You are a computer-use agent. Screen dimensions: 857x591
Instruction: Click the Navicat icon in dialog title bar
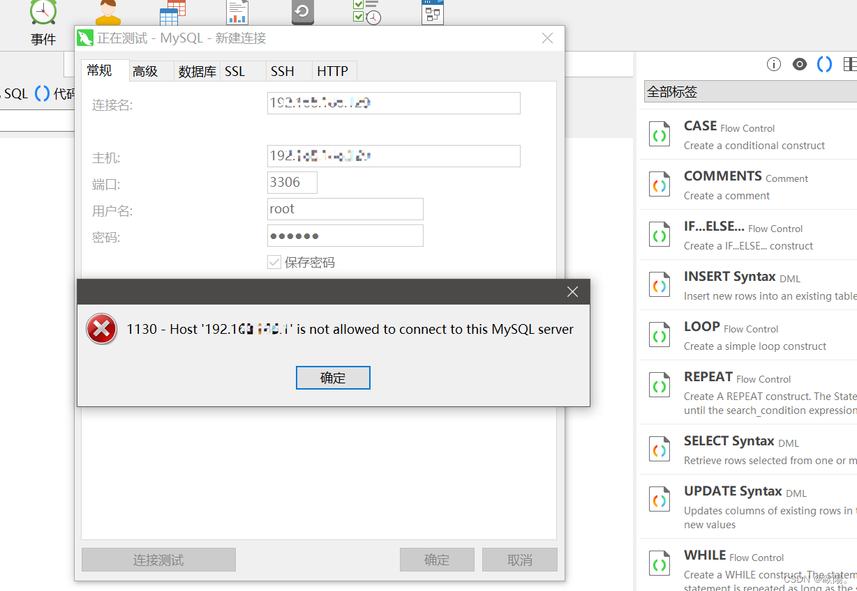pyautogui.click(x=86, y=38)
